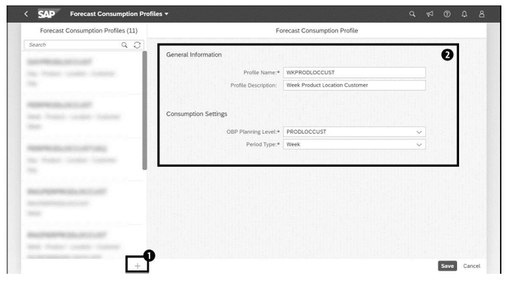
Task: Click the SAP logo in the header
Action: 47,13
